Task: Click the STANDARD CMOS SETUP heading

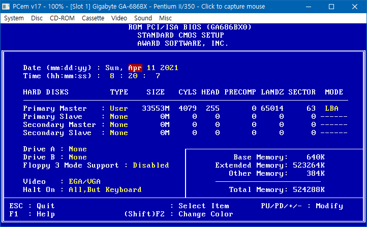Action: (180, 36)
